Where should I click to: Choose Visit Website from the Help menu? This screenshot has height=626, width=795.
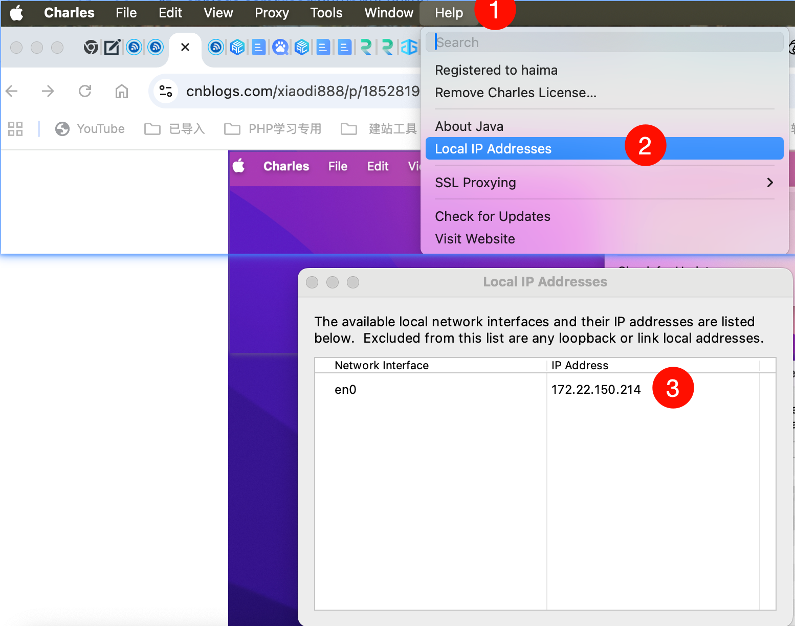pos(475,239)
